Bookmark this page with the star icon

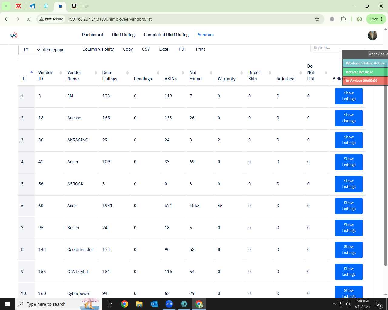(x=317, y=19)
